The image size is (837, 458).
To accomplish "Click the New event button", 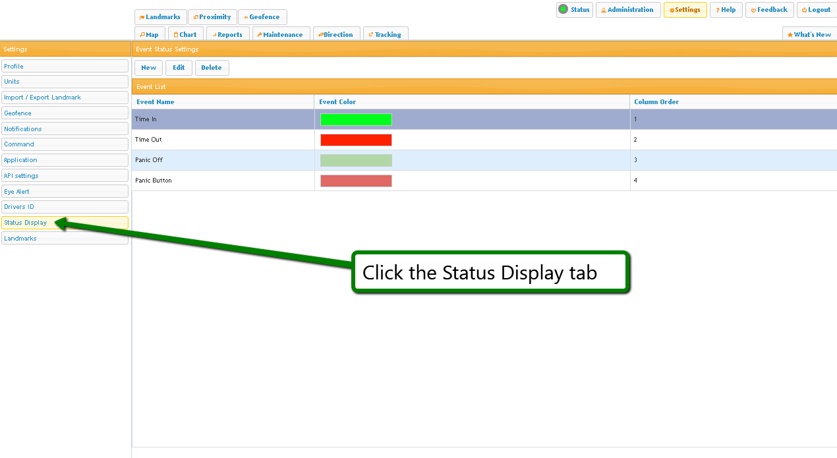I will (x=148, y=68).
